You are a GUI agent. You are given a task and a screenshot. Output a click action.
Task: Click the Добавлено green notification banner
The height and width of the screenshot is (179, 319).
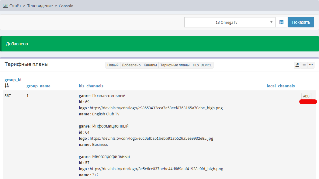click(159, 44)
